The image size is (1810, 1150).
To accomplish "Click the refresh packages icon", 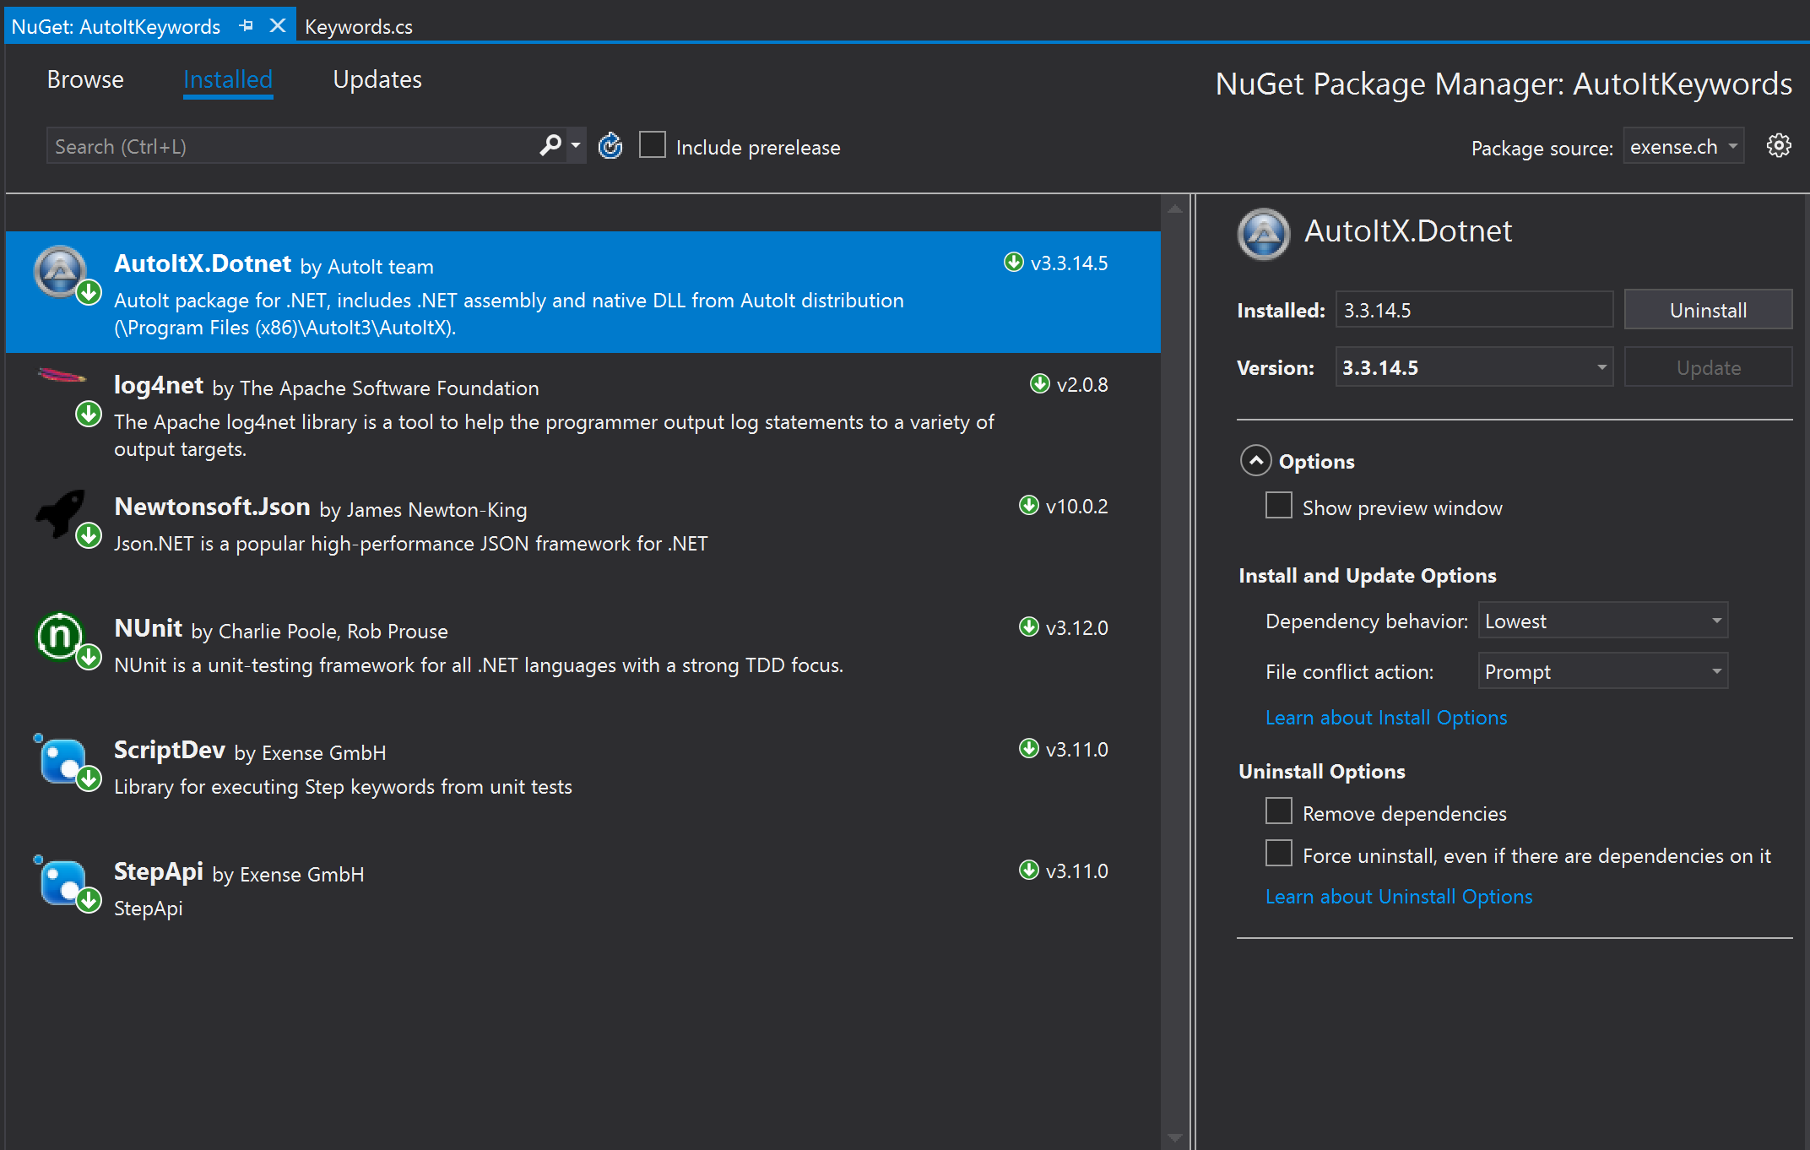I will (x=610, y=145).
